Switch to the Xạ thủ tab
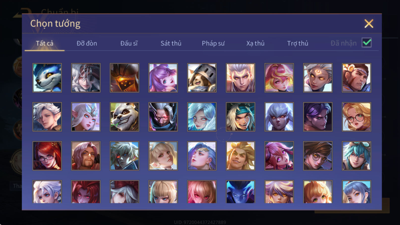This screenshot has width=400, height=225. [x=255, y=43]
